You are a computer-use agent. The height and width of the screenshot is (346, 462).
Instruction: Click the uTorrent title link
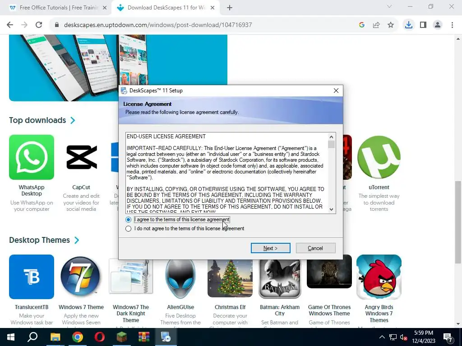coord(379,187)
